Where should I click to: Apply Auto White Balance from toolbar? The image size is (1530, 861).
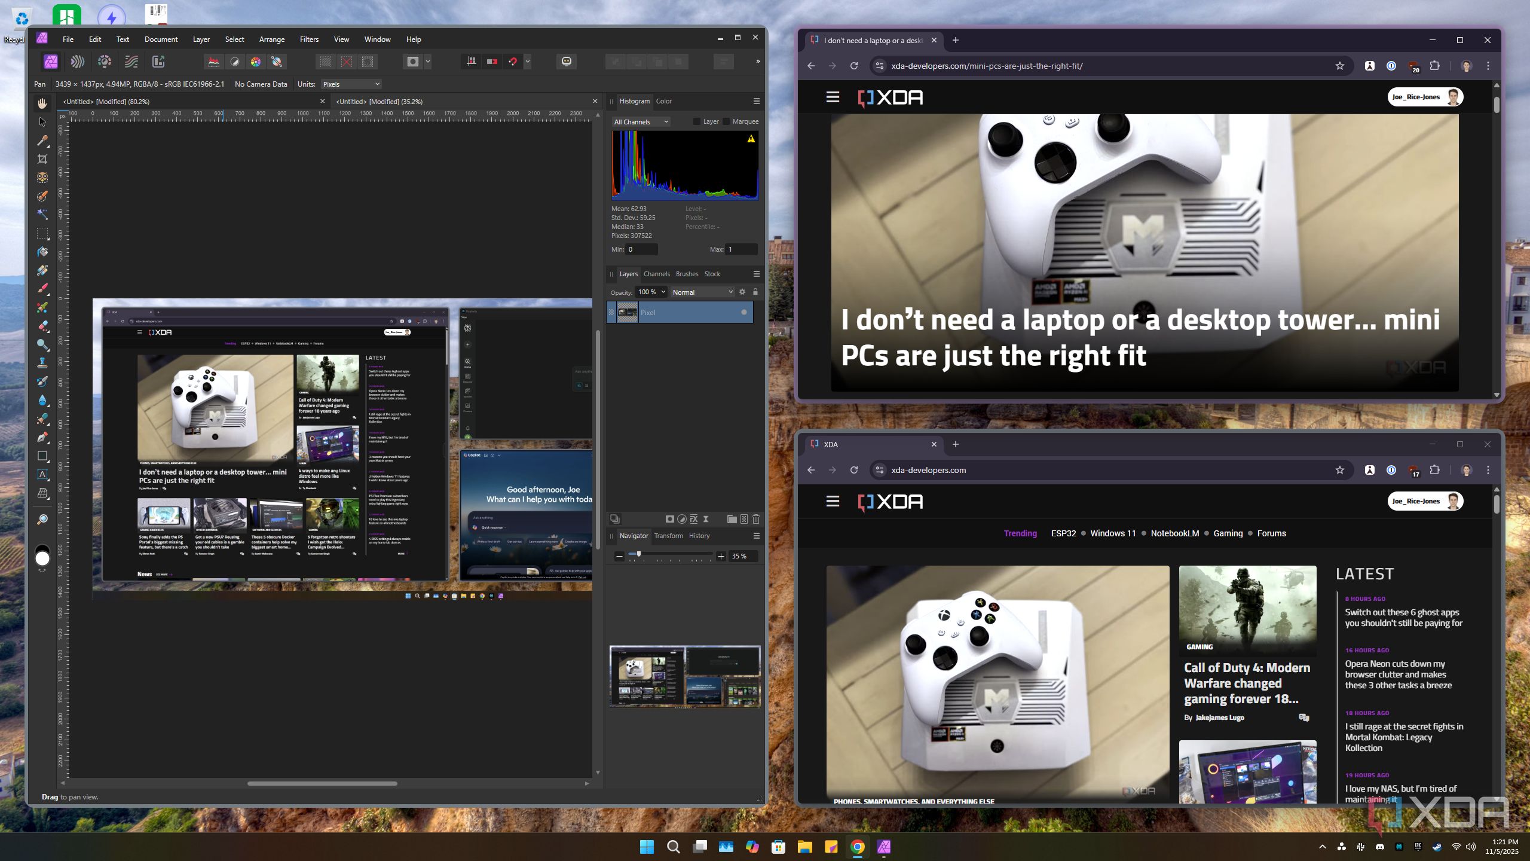(x=277, y=61)
